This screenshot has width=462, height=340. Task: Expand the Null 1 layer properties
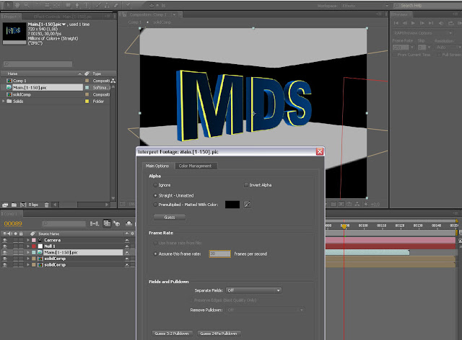click(28, 246)
